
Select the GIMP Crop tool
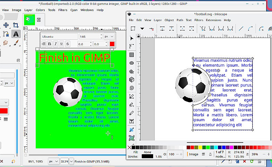tap(16, 25)
